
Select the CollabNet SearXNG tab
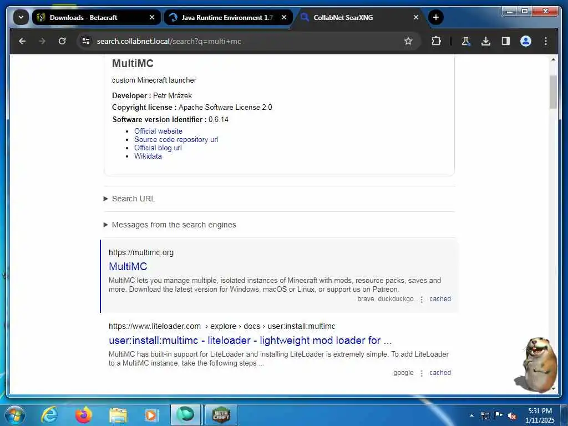[x=360, y=17]
